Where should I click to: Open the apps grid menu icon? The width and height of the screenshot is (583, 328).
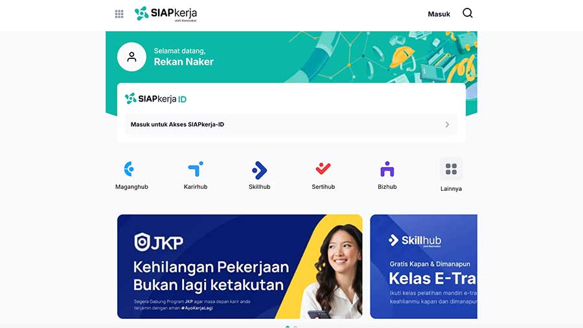(x=119, y=14)
